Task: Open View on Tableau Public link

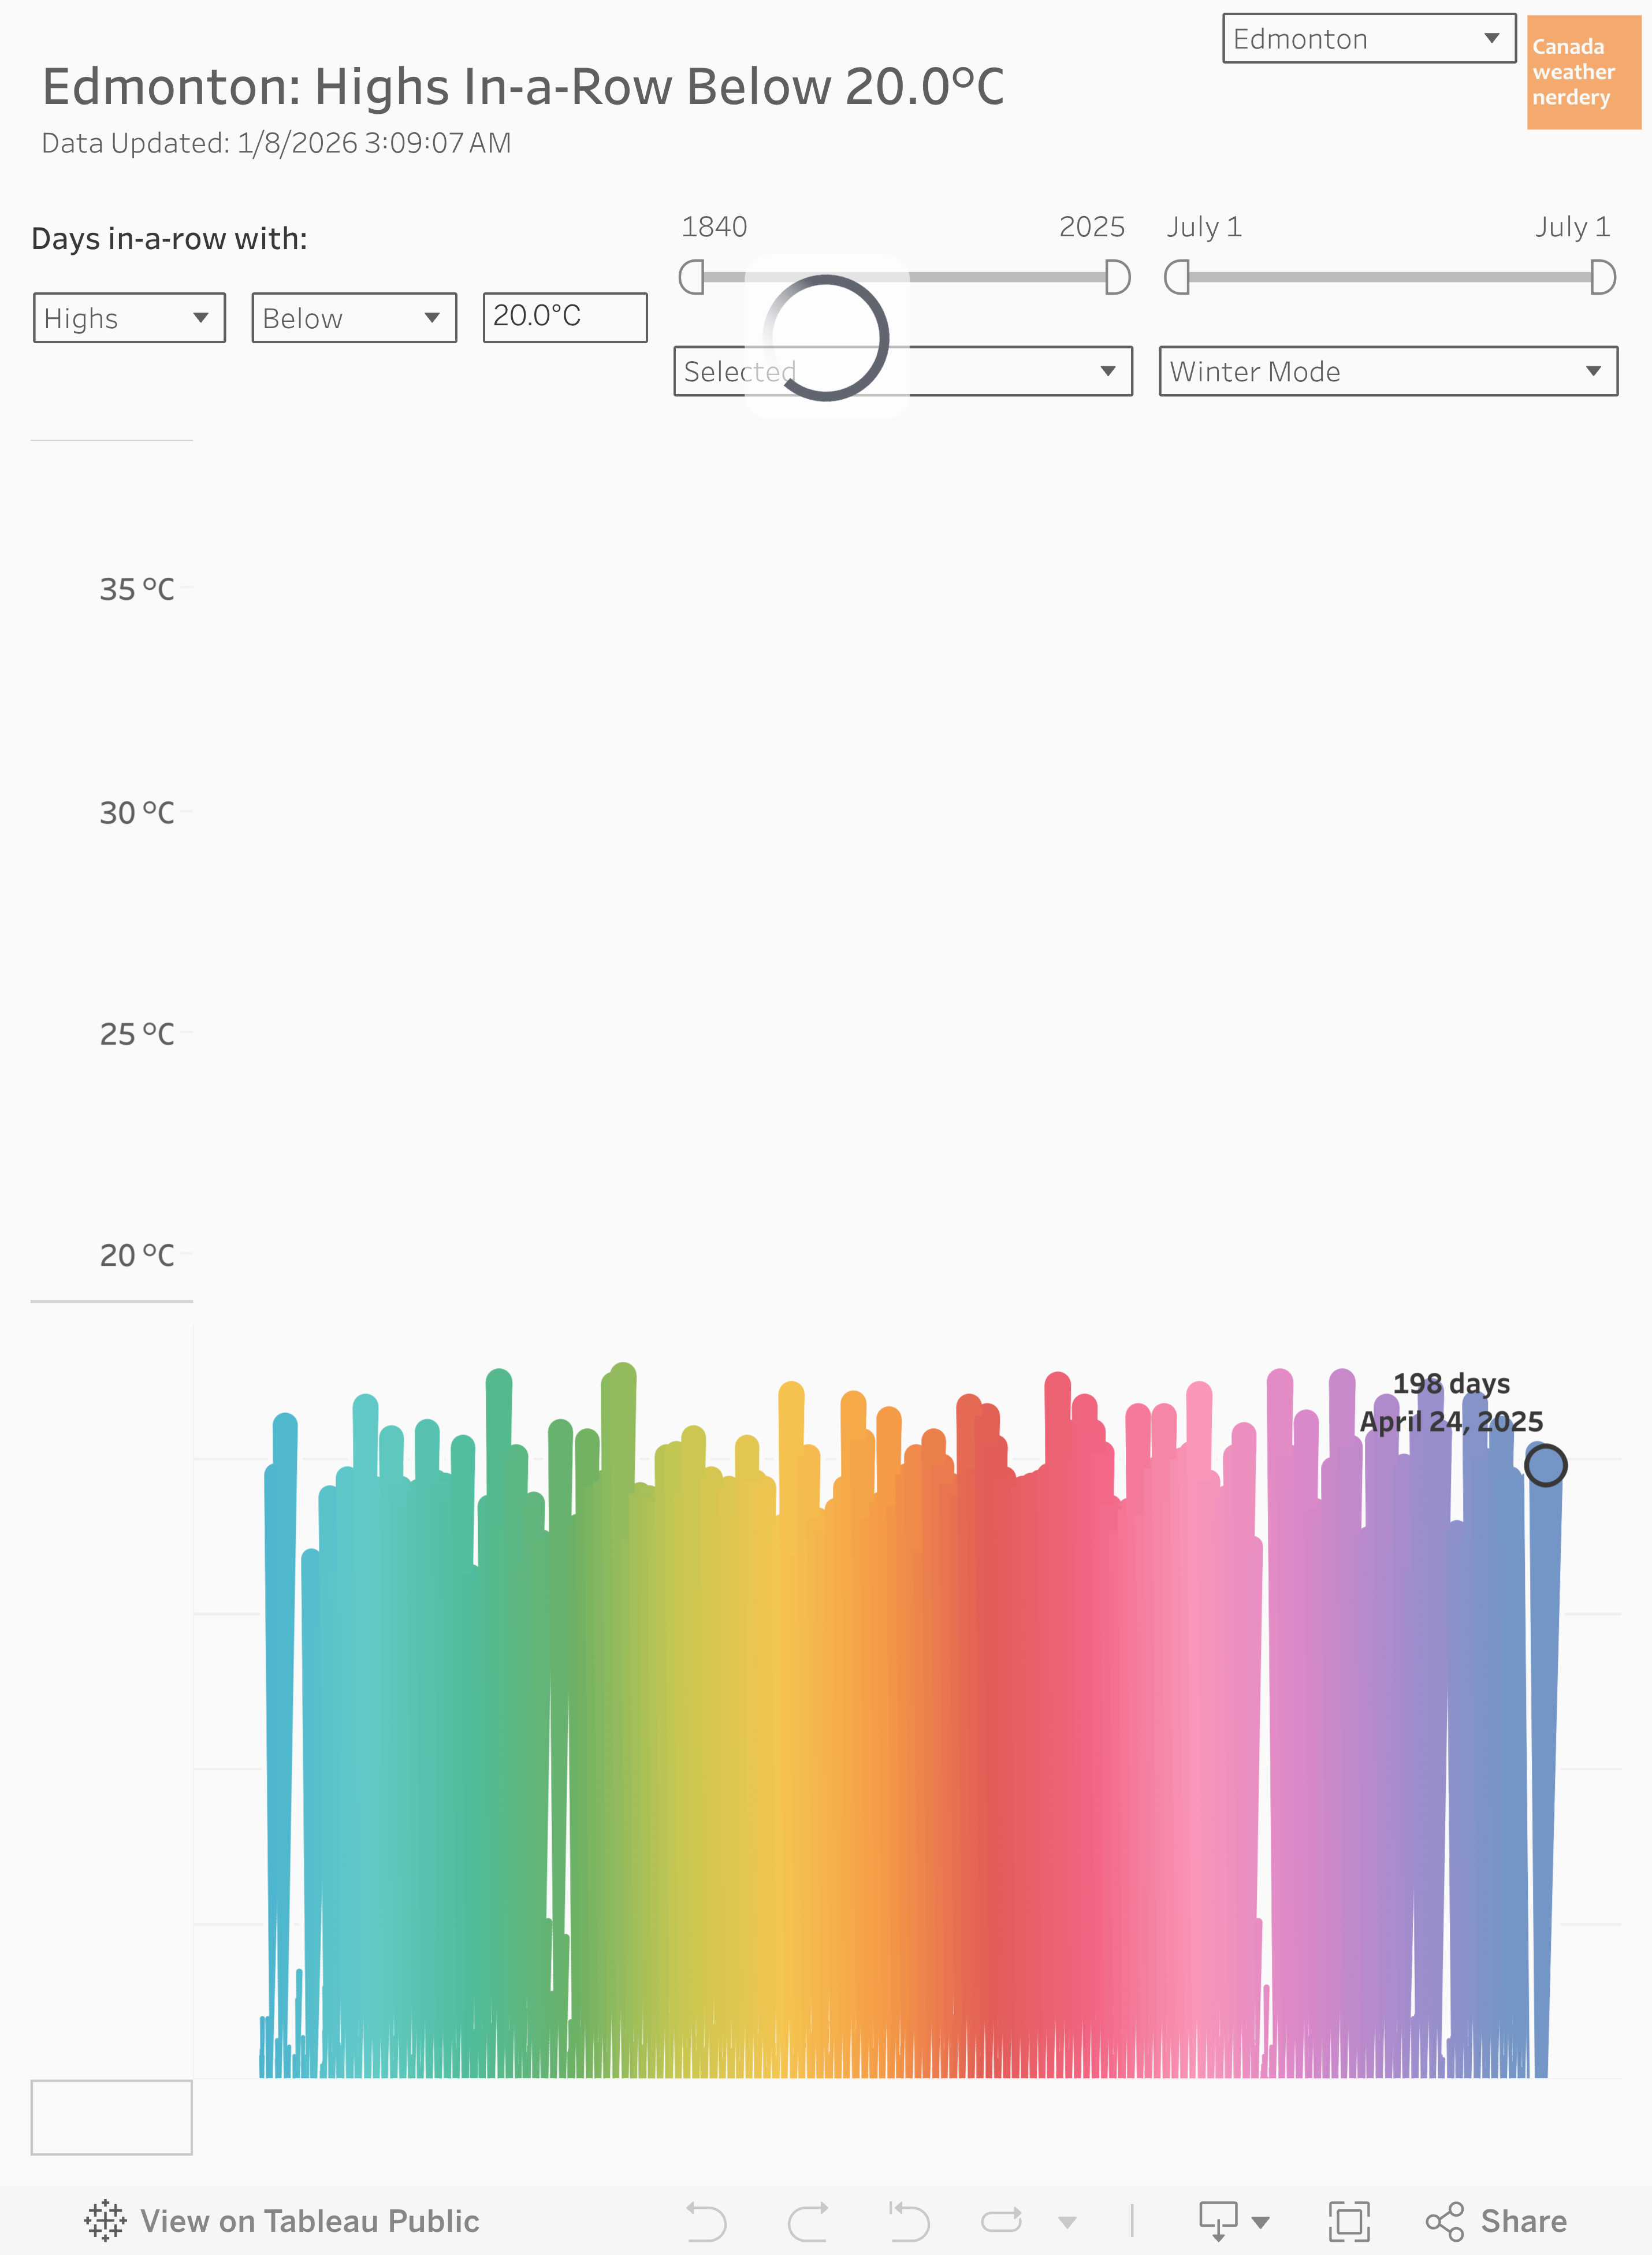Action: point(309,2222)
